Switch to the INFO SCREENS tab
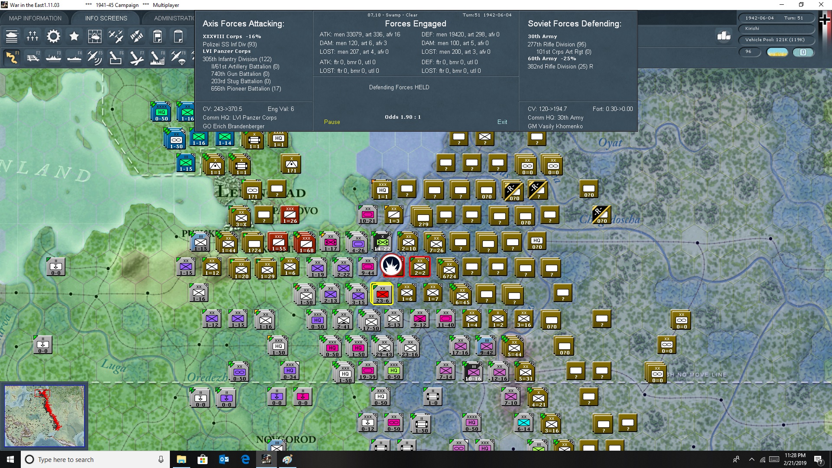This screenshot has height=468, width=832. [106, 18]
